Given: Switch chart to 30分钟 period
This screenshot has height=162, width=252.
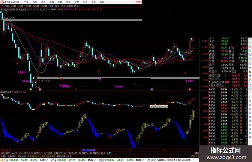Looking at the screenshot, I should click(35, 6).
